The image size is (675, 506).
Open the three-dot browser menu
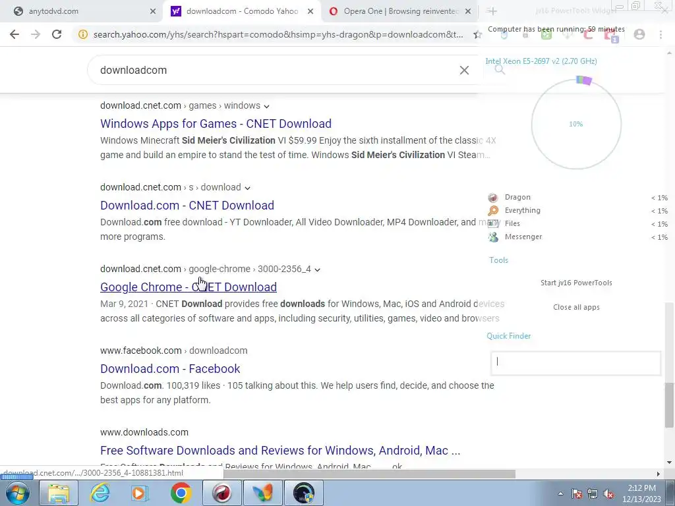point(660,34)
